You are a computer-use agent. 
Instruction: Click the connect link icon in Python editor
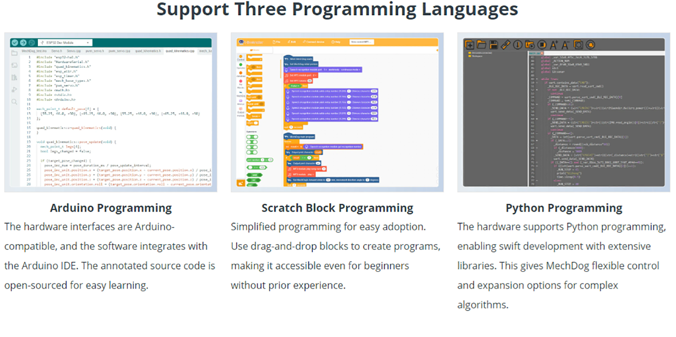(505, 45)
